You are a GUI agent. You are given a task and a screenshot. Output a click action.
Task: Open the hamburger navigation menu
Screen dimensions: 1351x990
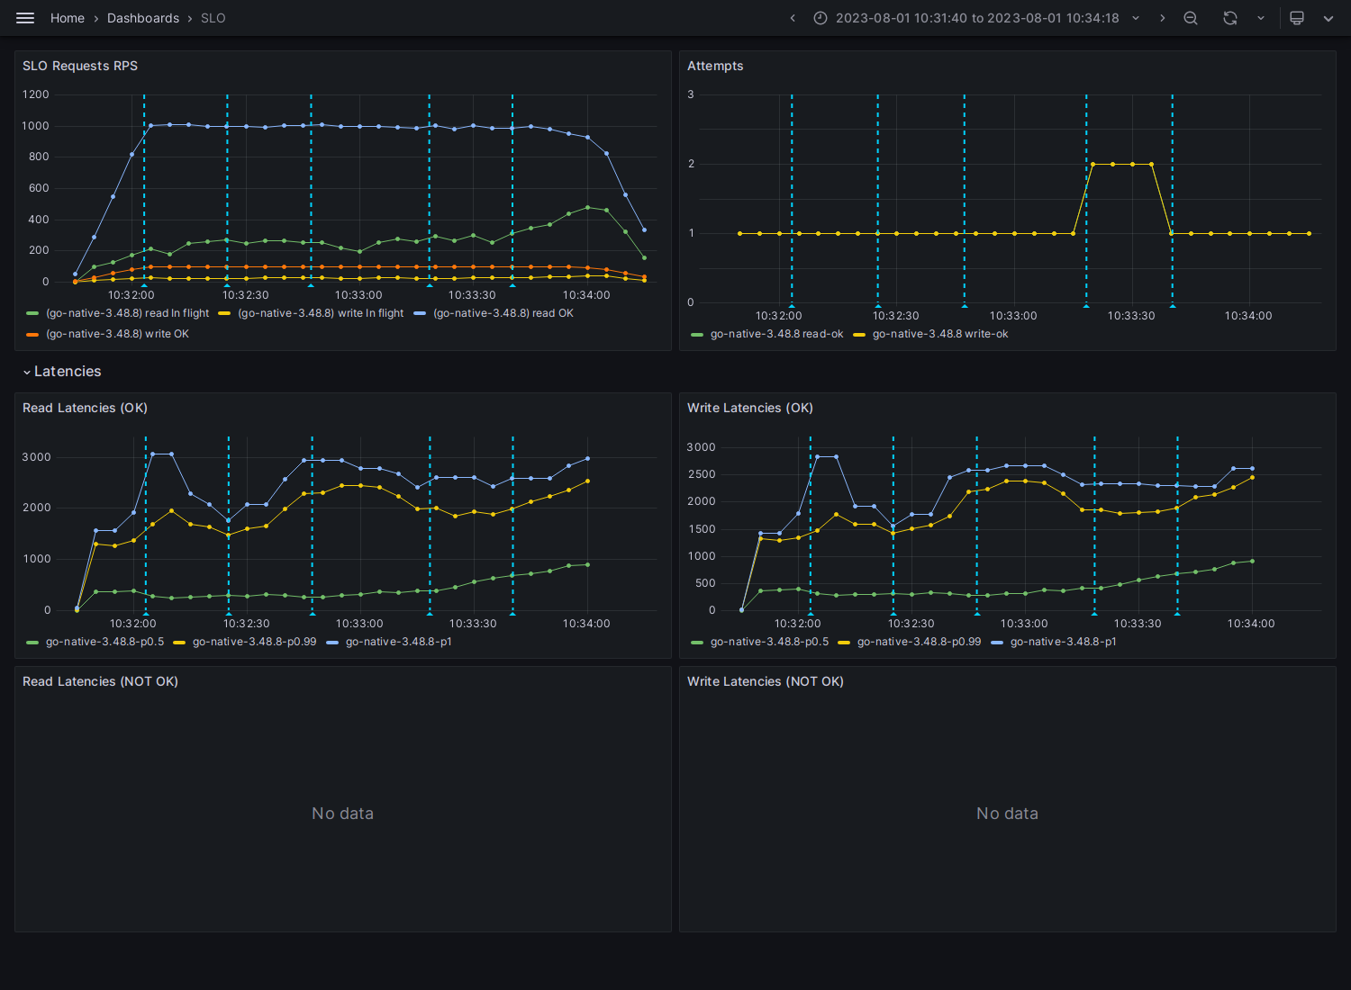coord(25,18)
